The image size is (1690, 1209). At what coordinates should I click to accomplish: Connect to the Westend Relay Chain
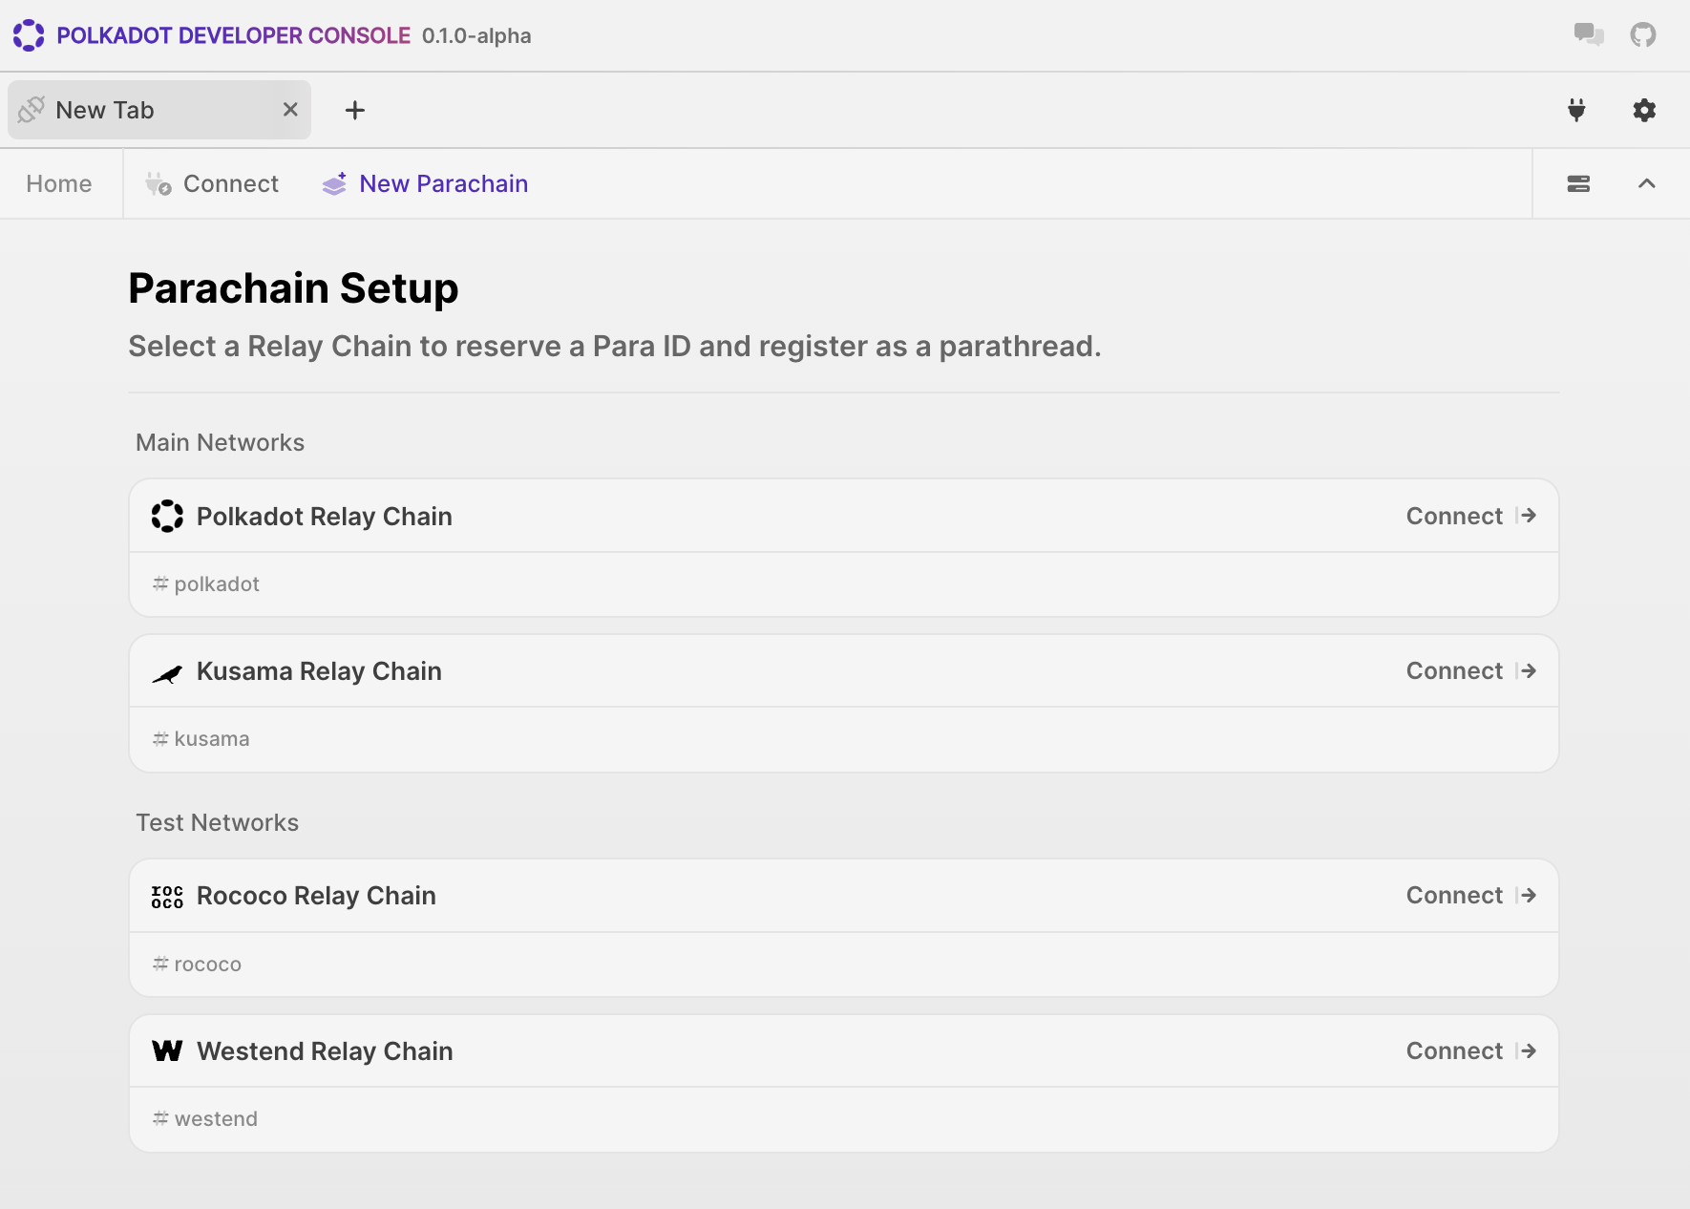(x=1471, y=1051)
